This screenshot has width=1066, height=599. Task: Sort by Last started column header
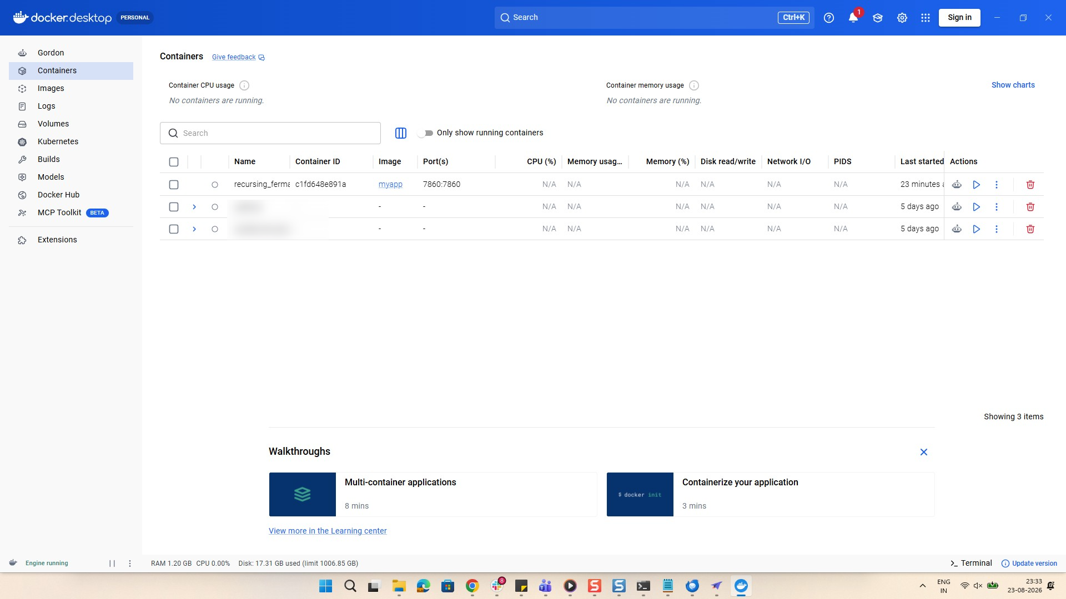pos(922,161)
